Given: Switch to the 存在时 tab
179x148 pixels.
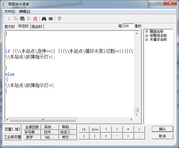Looking at the screenshot, I should (x=23, y=26).
